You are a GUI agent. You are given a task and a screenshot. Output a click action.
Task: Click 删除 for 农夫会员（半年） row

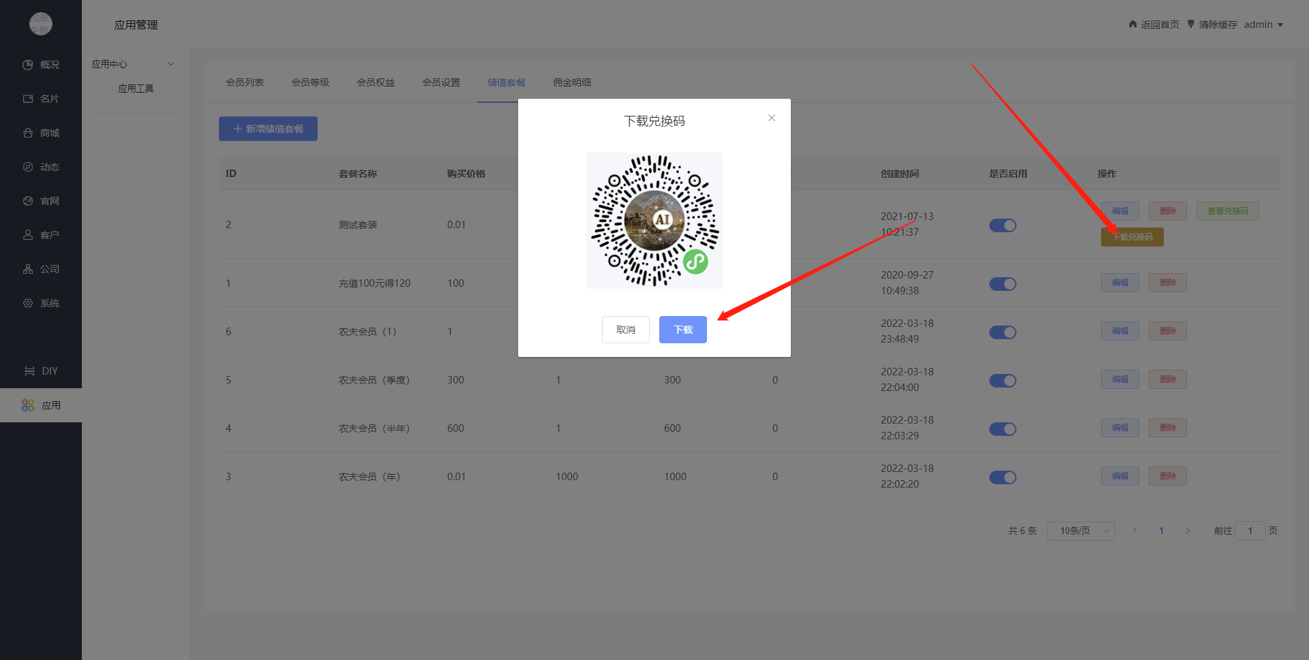[x=1168, y=428]
